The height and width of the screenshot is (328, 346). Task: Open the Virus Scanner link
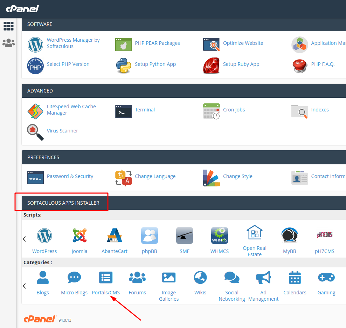[62, 131]
